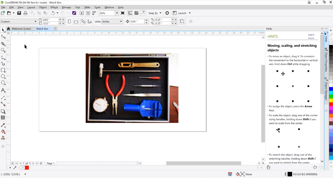Select the Pick tool
Image resolution: width=333 pixels, height=178 pixels.
[x=3, y=30]
